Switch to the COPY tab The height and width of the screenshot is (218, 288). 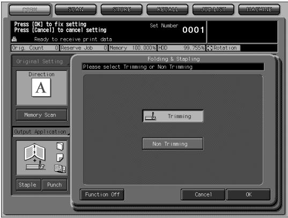click(29, 10)
